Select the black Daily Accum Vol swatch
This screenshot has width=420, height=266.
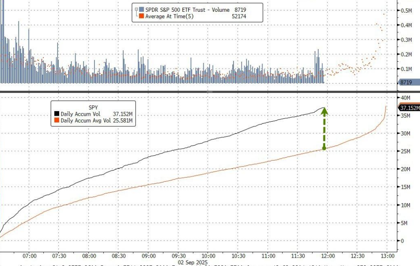coord(57,114)
